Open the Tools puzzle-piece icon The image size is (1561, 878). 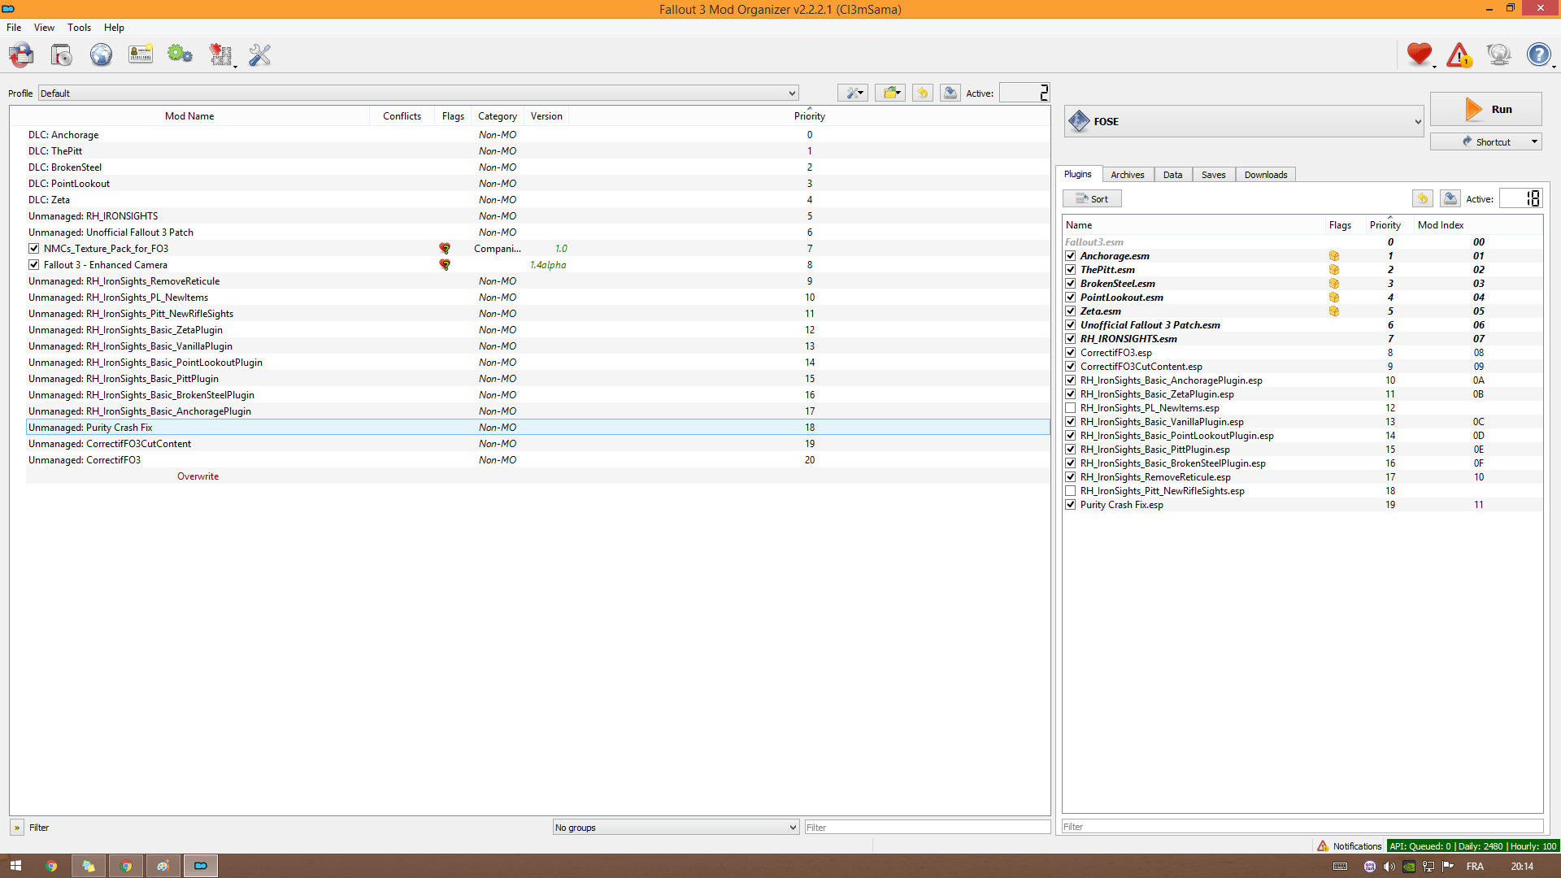(220, 55)
